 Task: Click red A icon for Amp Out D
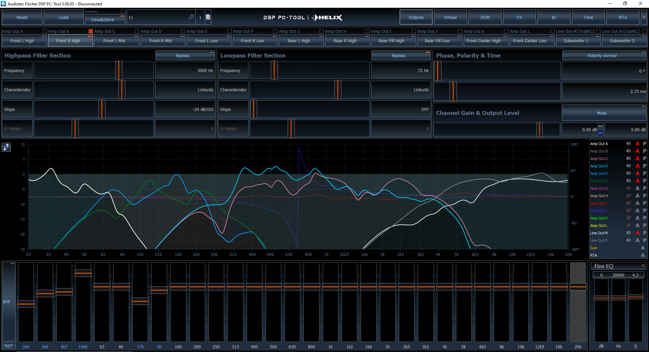coord(638,166)
